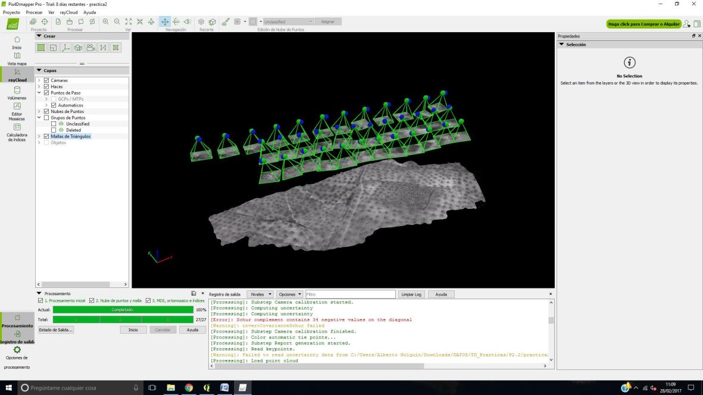Open the Niveles dropdown
Screen dimensions: 703x395
pos(260,294)
